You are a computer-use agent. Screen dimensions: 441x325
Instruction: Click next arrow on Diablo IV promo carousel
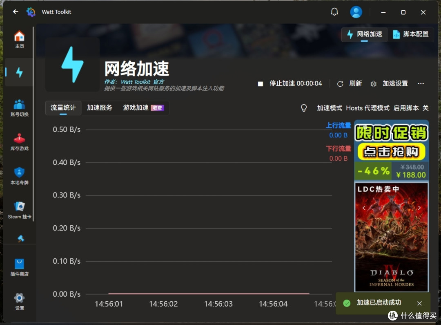[x=419, y=208]
